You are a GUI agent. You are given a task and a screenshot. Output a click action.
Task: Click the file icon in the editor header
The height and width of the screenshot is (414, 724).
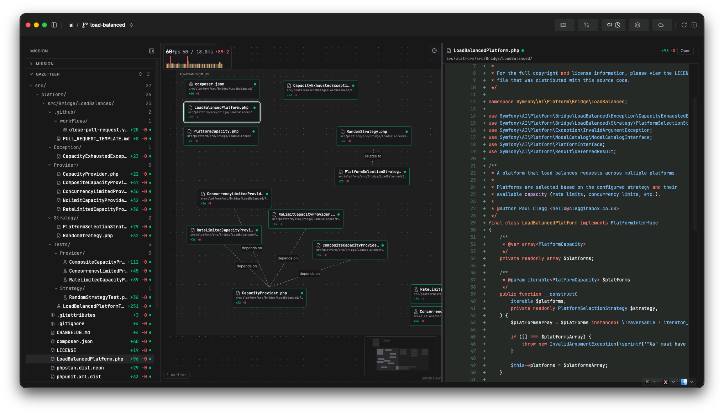point(449,51)
